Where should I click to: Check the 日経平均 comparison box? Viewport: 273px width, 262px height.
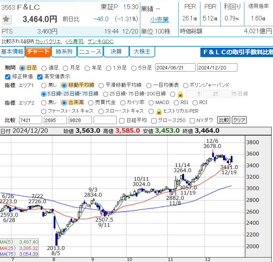pos(122,120)
